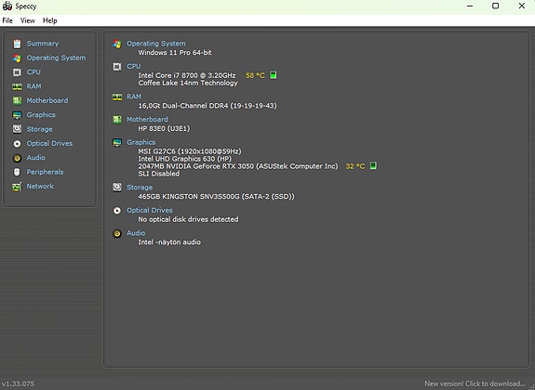Click the Summary clipboard icon in sidebar
The image size is (535, 390).
point(17,44)
